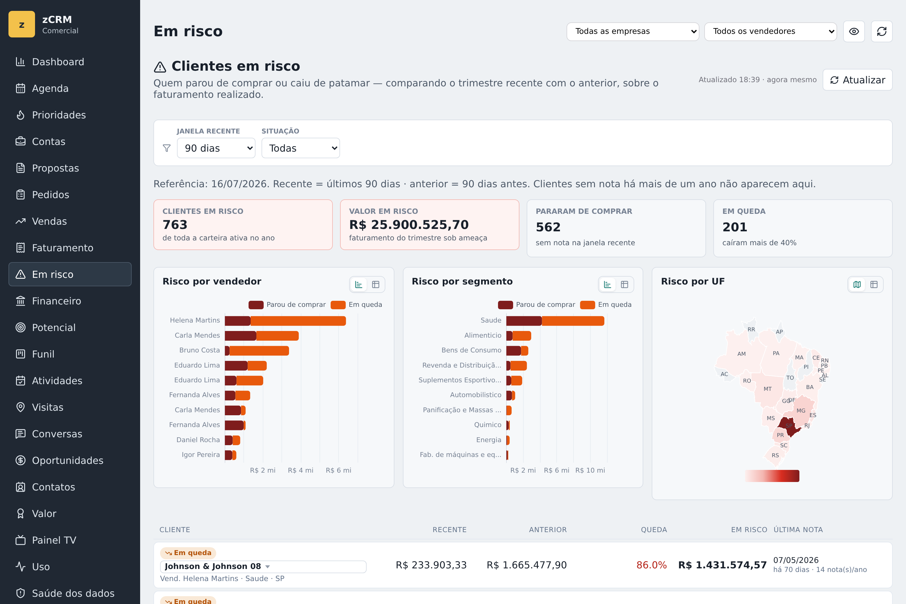Image resolution: width=906 pixels, height=604 pixels.
Task: Click the 86.0% queda value
Action: pyautogui.click(x=651, y=565)
